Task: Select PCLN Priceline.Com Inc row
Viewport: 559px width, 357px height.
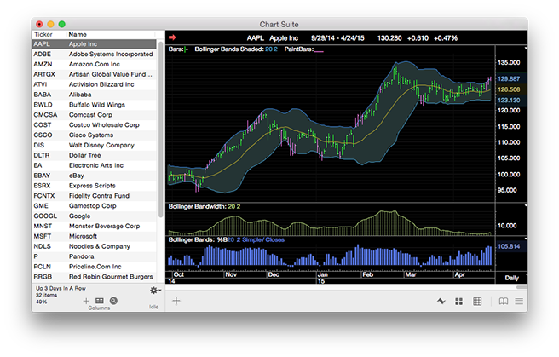Action: point(94,267)
